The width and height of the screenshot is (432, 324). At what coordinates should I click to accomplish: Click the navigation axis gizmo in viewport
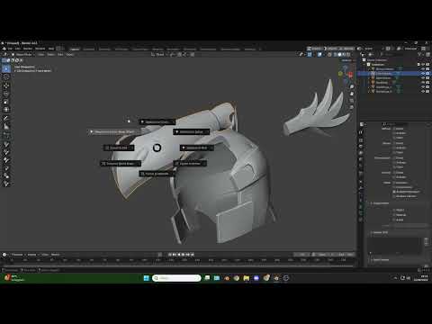[x=345, y=74]
